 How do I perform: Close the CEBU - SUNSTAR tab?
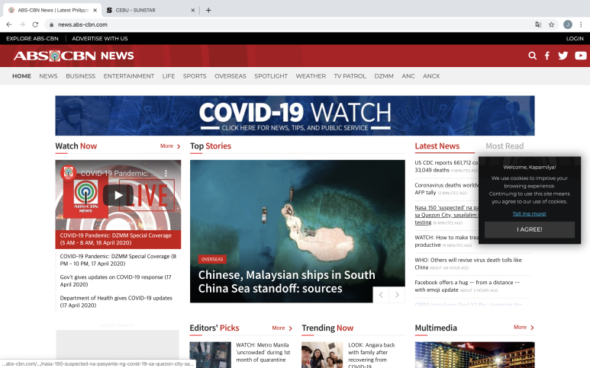(x=192, y=10)
